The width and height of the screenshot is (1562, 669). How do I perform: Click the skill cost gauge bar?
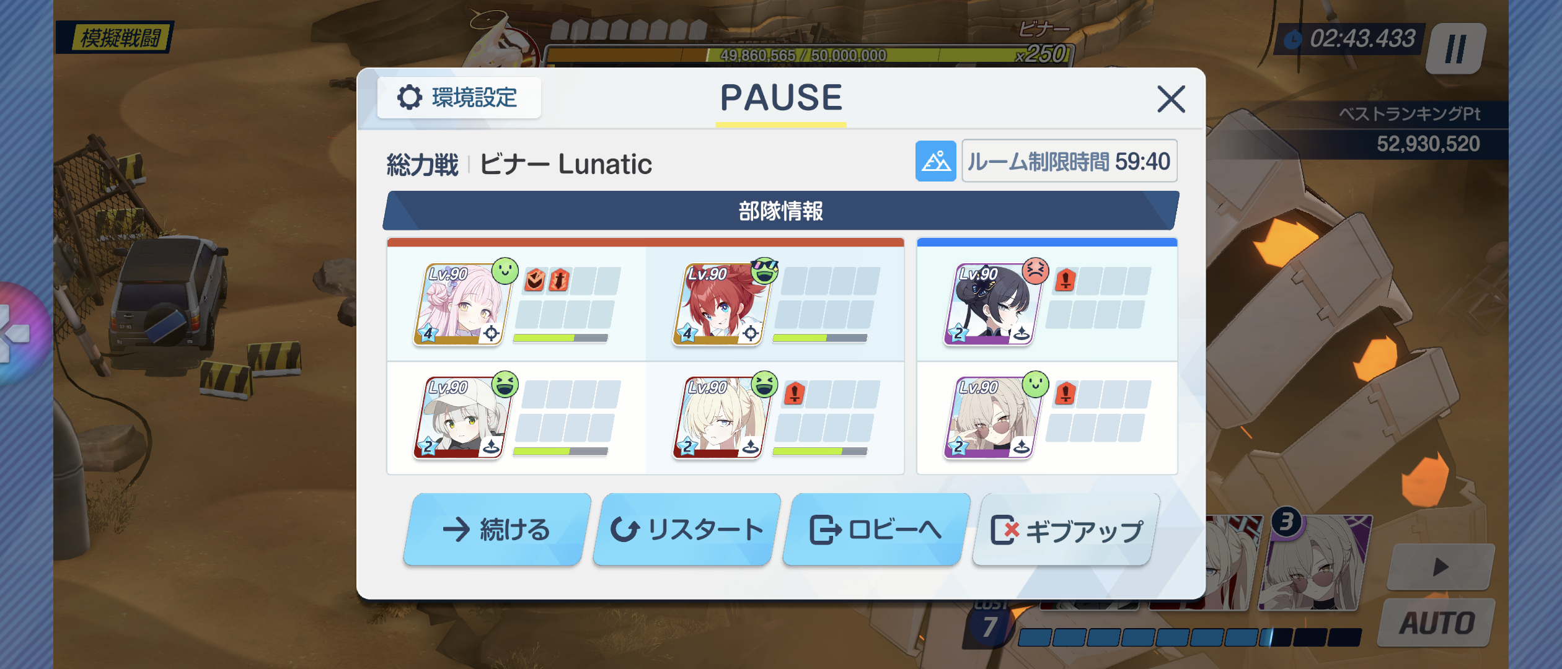[1189, 637]
